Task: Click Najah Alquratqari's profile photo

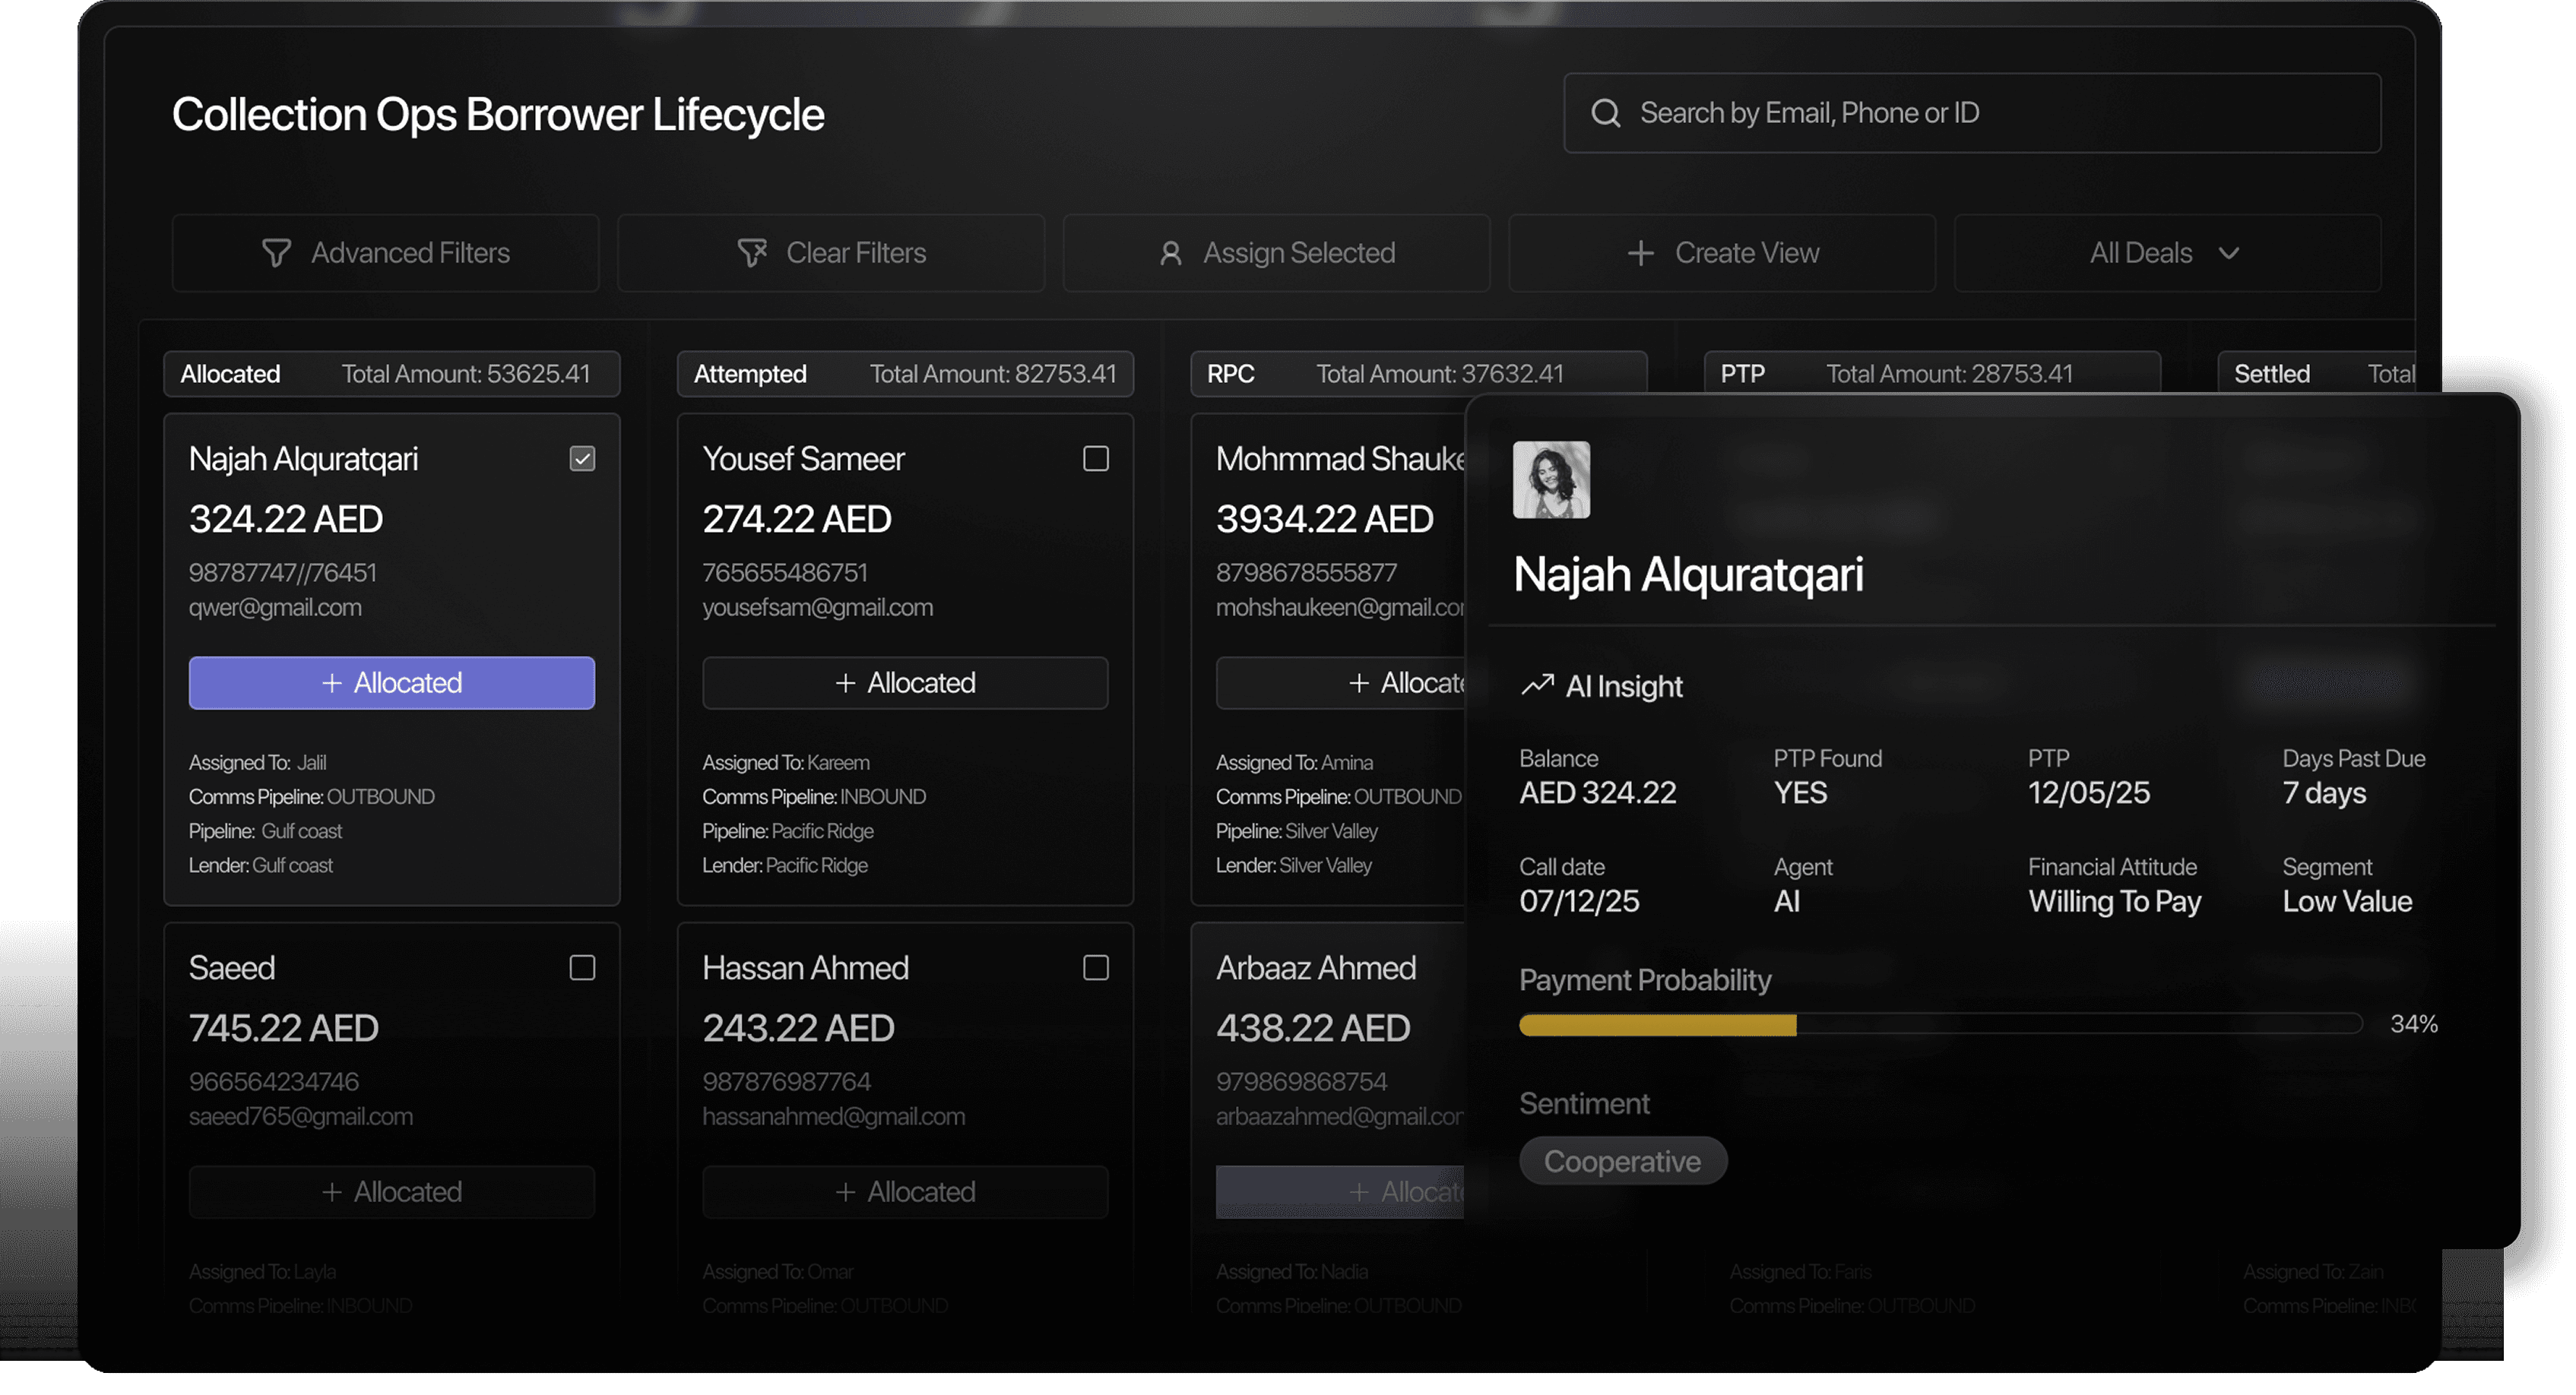Action: click(1551, 479)
